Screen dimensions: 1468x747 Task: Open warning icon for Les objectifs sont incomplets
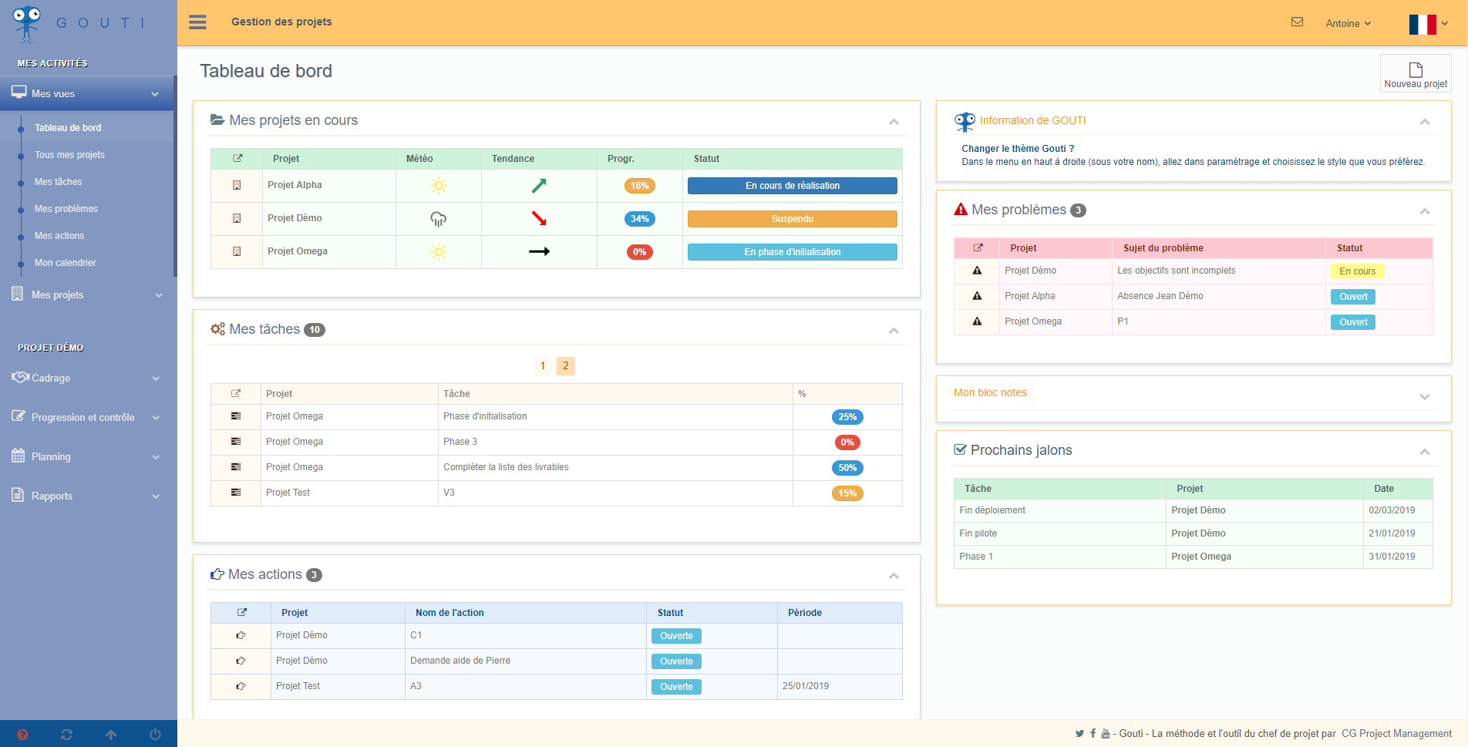point(977,271)
